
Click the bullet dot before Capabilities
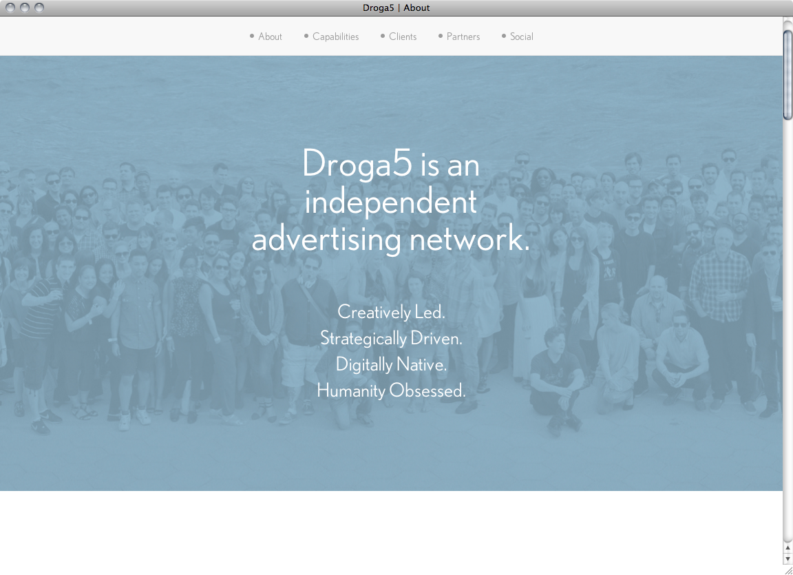point(306,36)
